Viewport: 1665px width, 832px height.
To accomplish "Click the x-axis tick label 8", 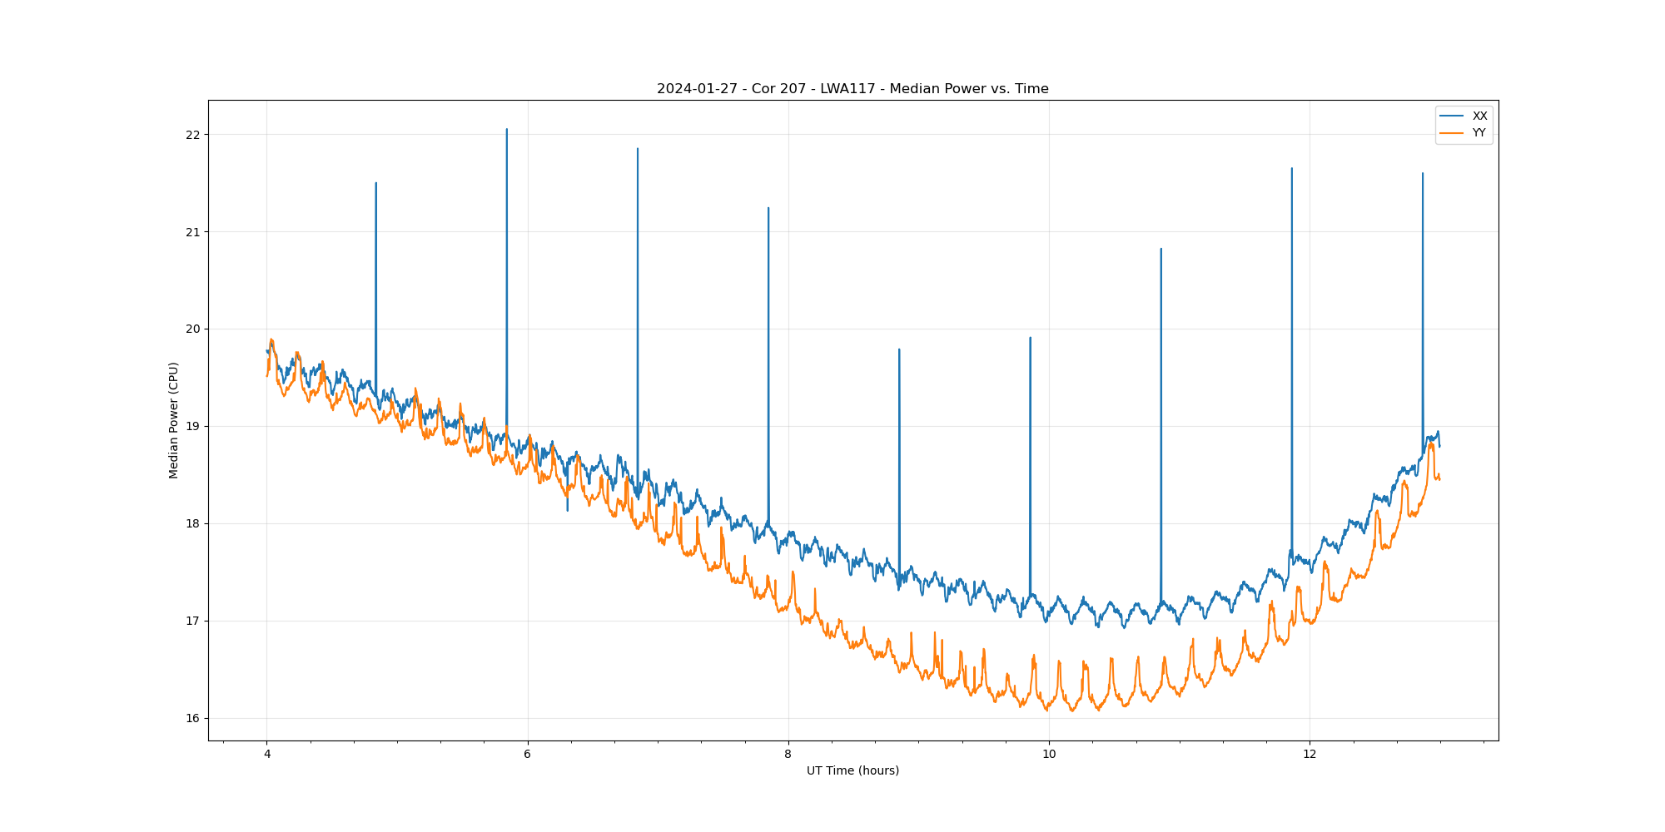I will point(788,755).
